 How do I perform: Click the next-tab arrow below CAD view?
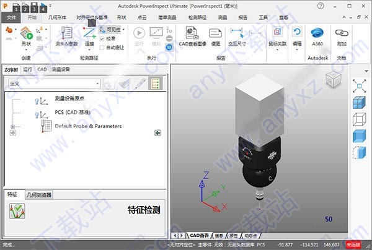tap(182, 236)
